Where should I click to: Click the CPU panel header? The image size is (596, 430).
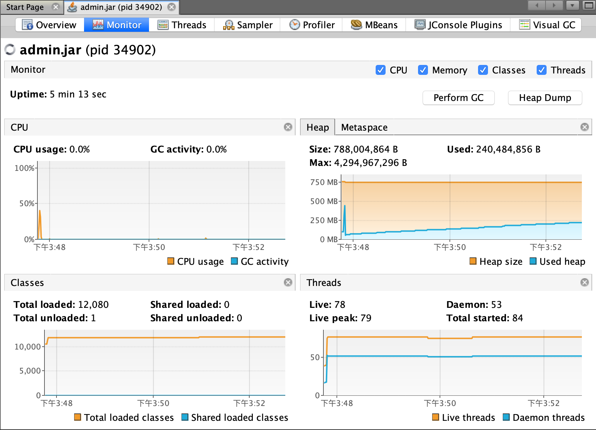(x=150, y=127)
